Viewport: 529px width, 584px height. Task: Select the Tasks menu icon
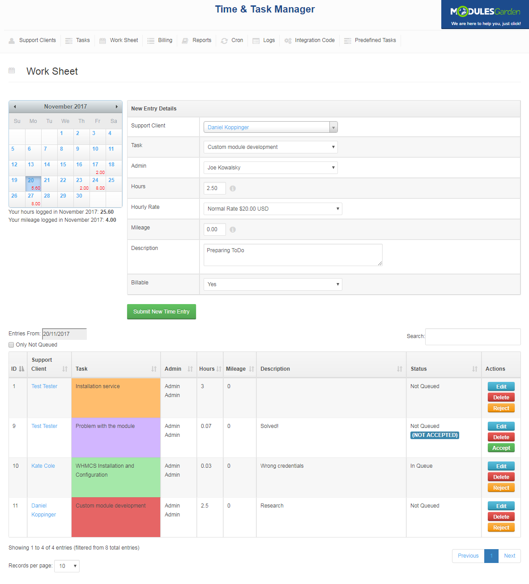click(x=68, y=40)
